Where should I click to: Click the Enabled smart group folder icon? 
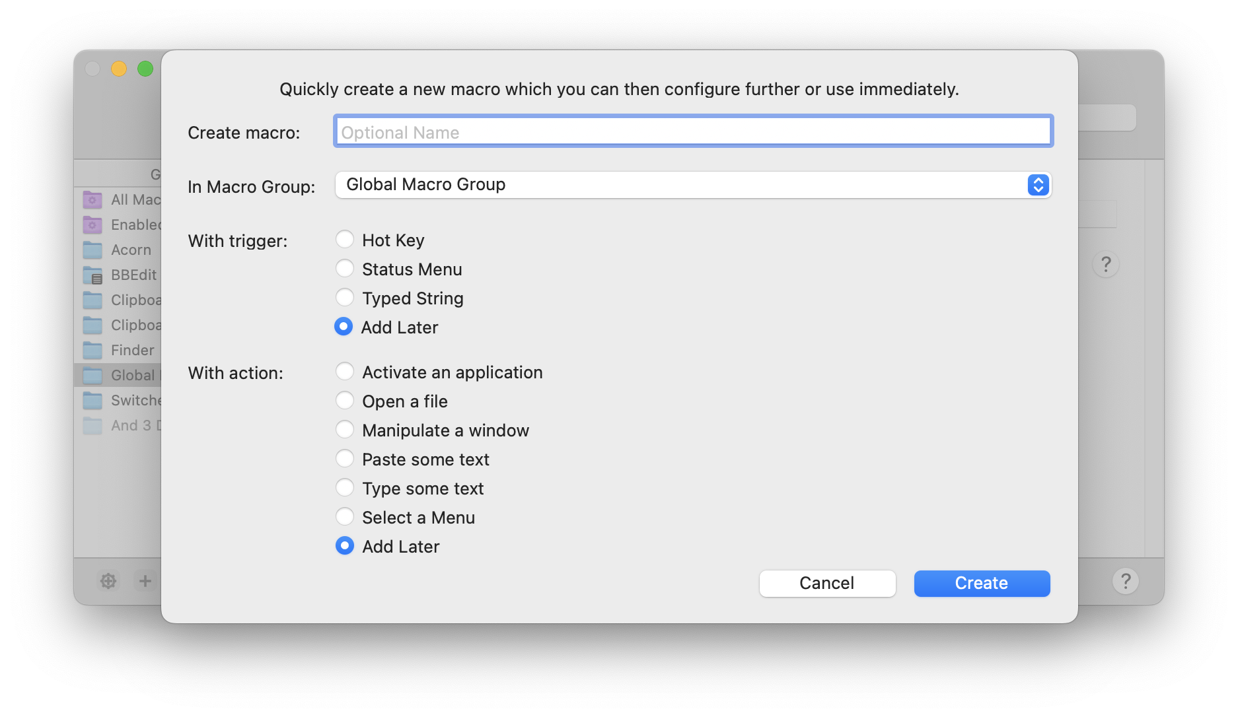point(92,224)
